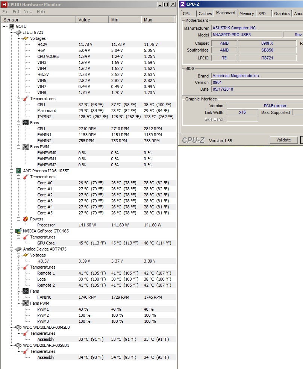Click the Model field M4A89TD PRO USB3

click(x=247, y=35)
